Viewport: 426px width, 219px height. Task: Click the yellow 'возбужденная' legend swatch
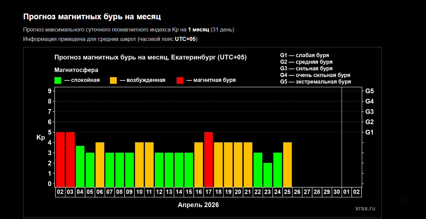pos(113,80)
